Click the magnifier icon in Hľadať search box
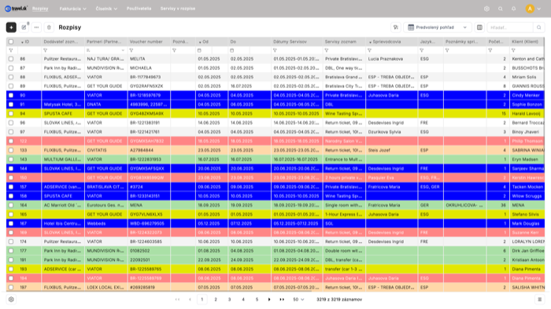 pos(538,28)
